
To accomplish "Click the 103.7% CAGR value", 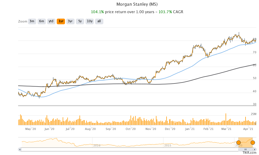I will click(x=165, y=12).
